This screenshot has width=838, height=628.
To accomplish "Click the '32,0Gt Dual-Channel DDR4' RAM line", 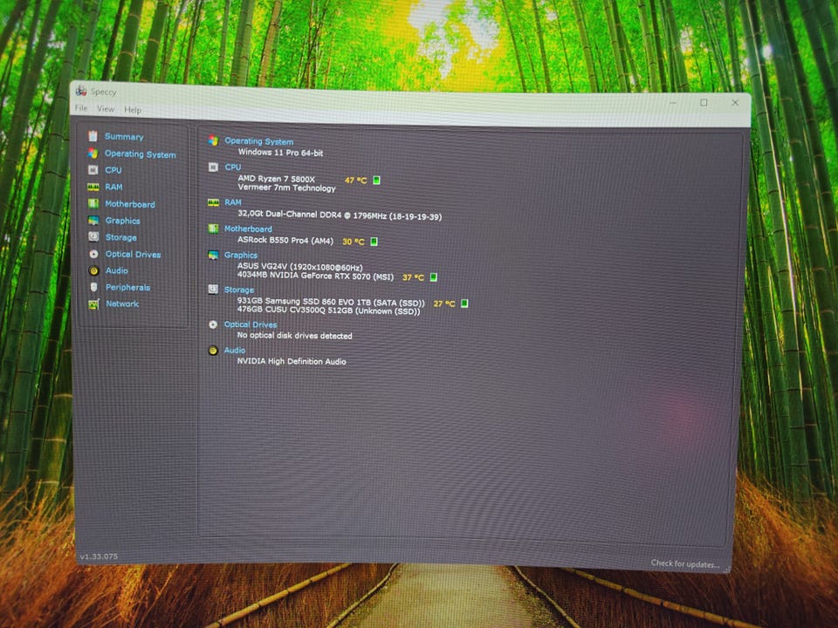I will click(340, 215).
